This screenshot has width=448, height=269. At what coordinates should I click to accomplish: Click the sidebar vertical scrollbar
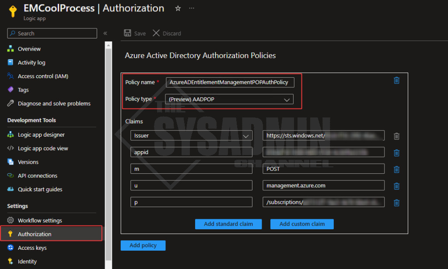108,154
